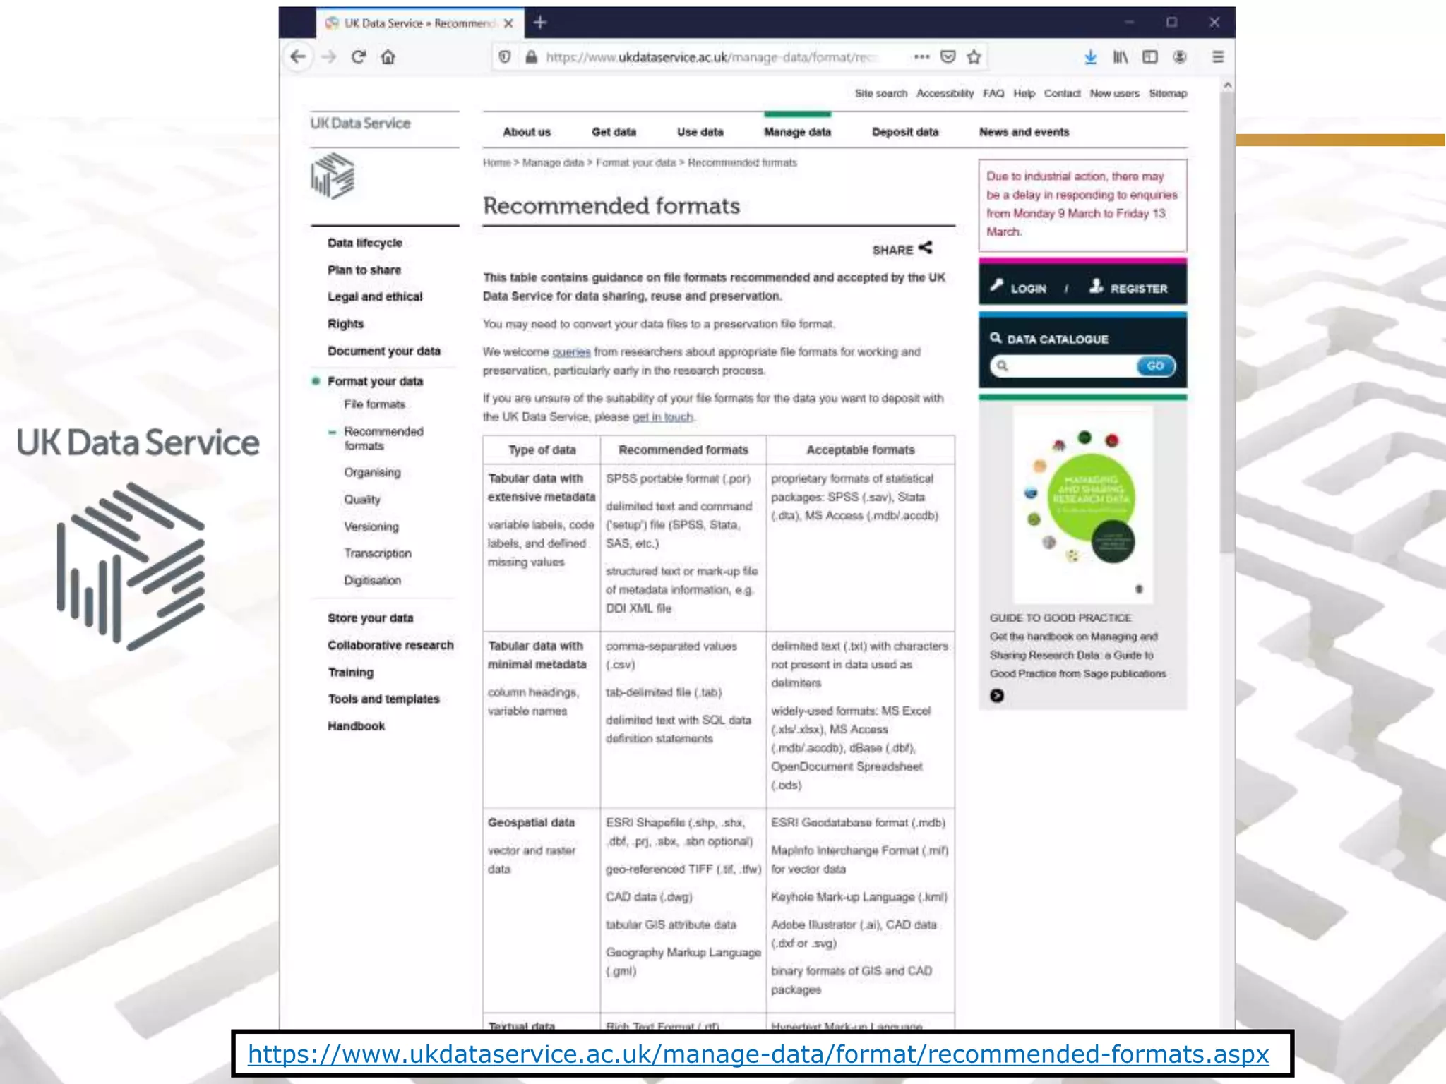1446x1084 pixels.
Task: Open Versioning sidebar item
Action: click(371, 526)
